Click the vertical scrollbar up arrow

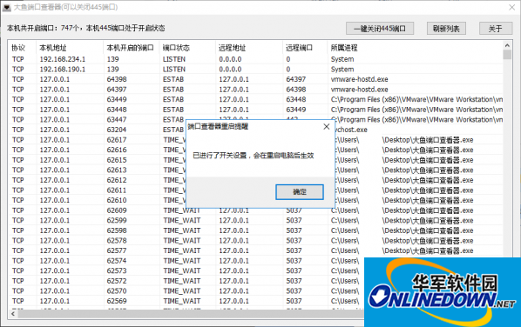click(x=507, y=45)
